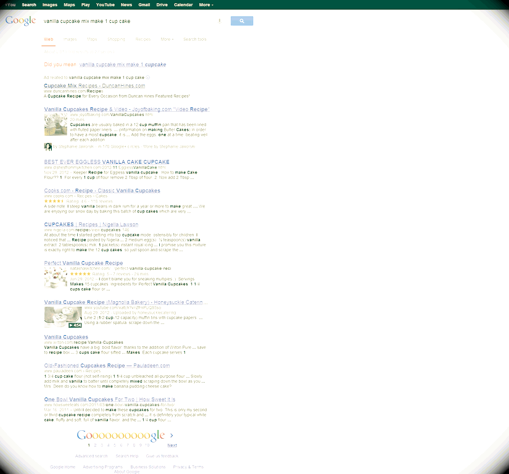Open Vanilla Cupcakes Wilton result

[66, 337]
